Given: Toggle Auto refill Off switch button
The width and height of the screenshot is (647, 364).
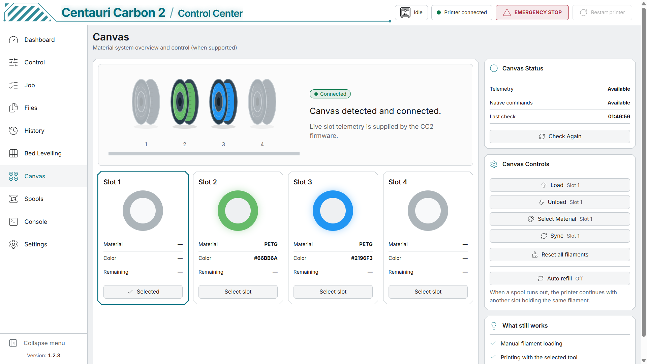Looking at the screenshot, I should [560, 279].
